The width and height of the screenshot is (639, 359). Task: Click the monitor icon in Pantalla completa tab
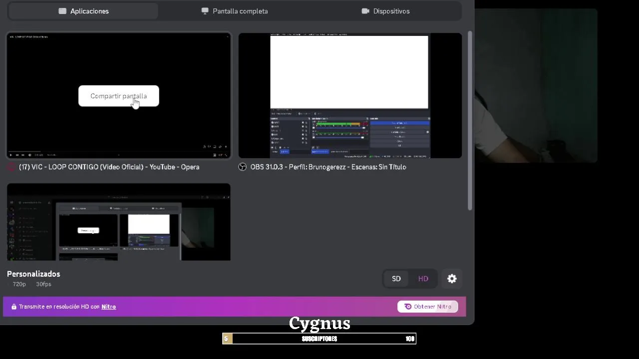click(205, 11)
